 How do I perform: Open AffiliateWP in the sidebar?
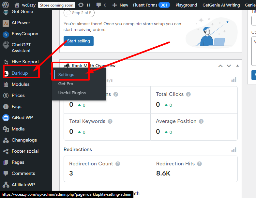23,185
